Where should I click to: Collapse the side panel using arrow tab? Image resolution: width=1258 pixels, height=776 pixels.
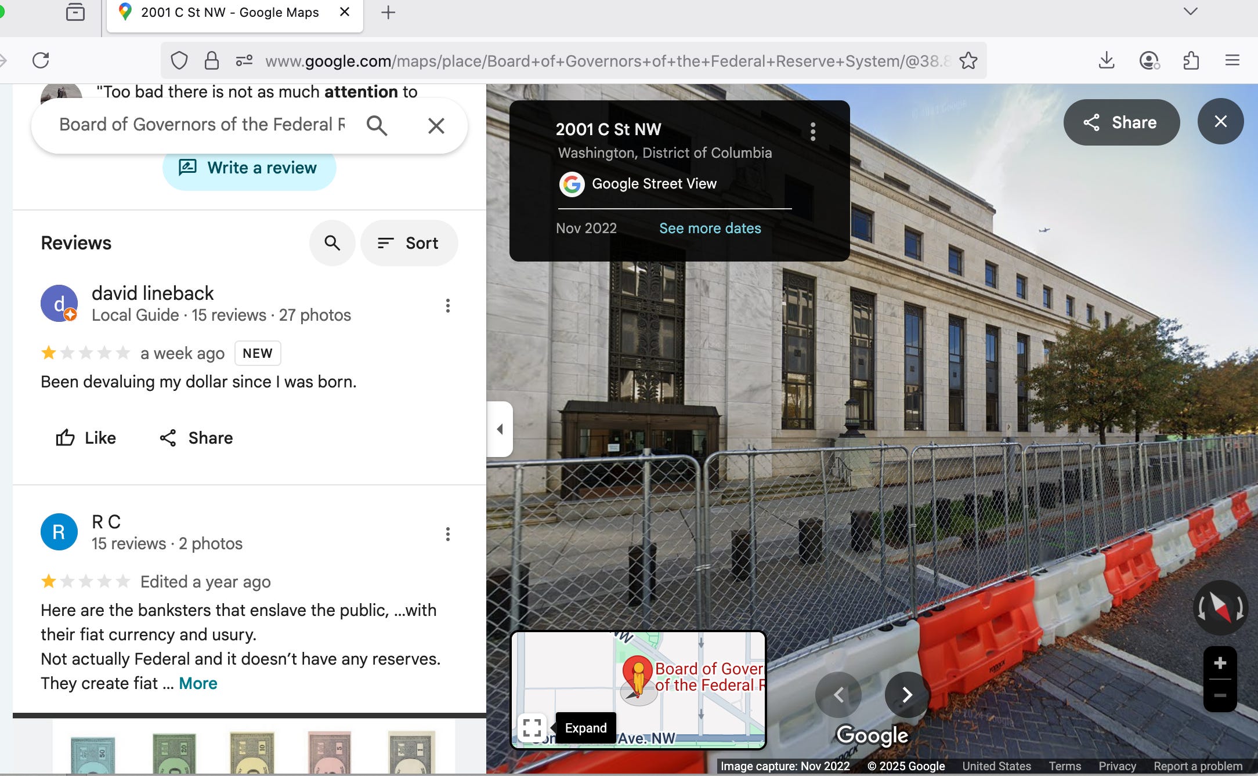(500, 429)
